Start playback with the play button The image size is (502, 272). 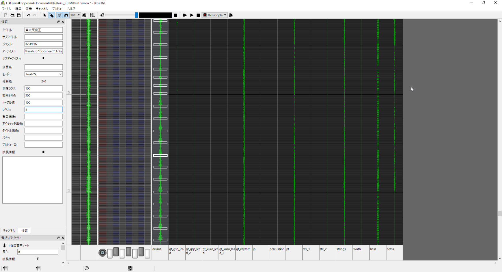coord(192,15)
